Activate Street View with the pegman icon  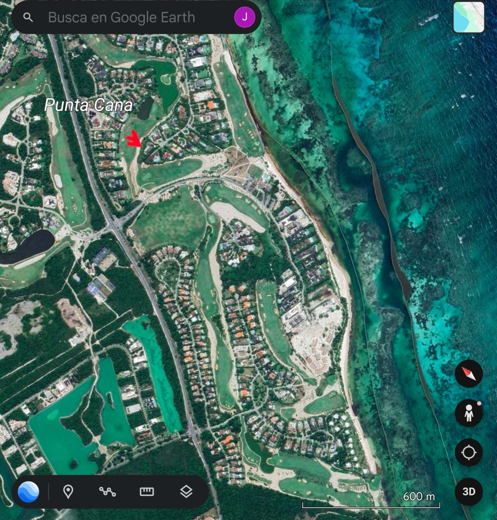coord(468,413)
